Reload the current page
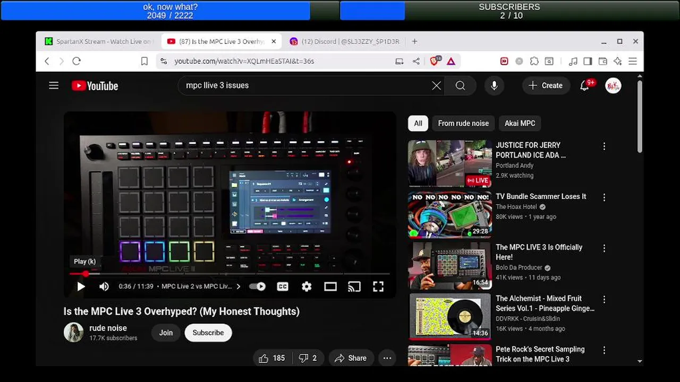This screenshot has width=680, height=382. coord(76,61)
